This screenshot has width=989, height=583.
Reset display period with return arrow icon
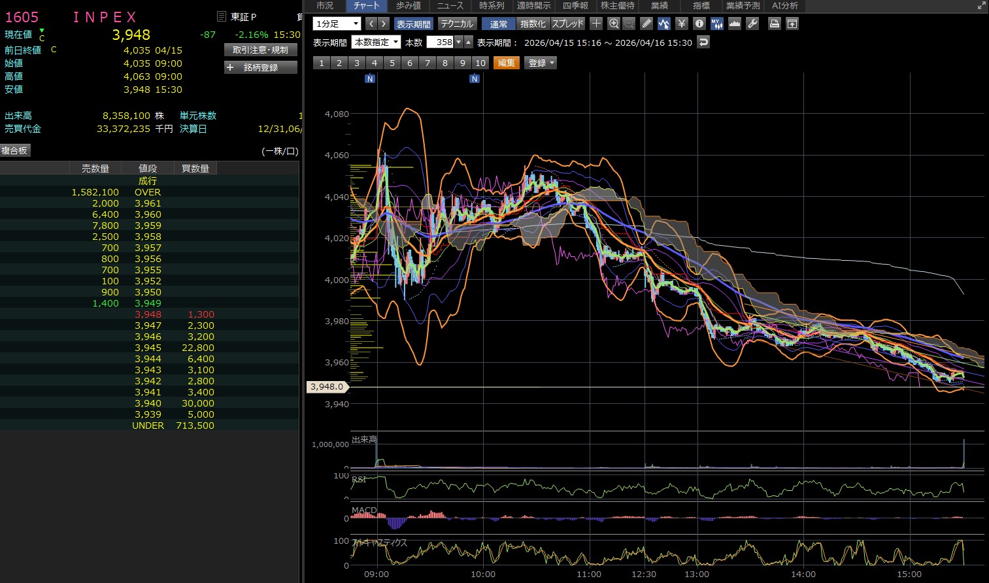pos(703,42)
